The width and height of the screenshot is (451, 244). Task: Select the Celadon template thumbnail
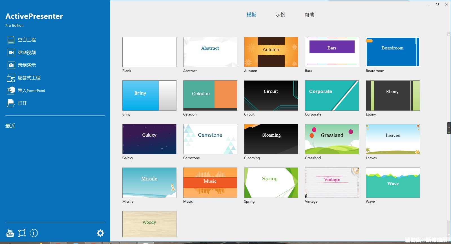coord(210,96)
